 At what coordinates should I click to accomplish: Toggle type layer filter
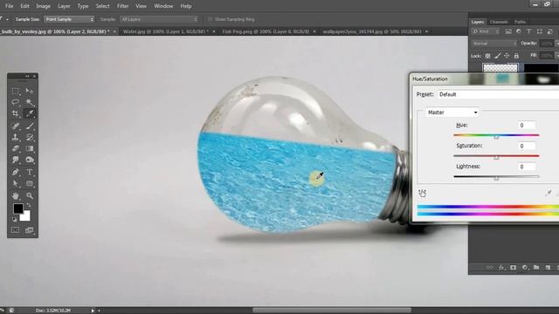pos(528,31)
